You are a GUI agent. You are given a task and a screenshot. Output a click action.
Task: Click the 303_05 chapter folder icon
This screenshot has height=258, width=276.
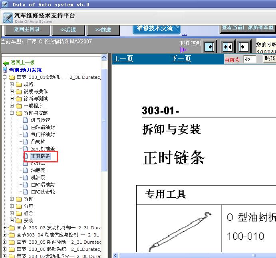pyautogui.click(x=12, y=242)
